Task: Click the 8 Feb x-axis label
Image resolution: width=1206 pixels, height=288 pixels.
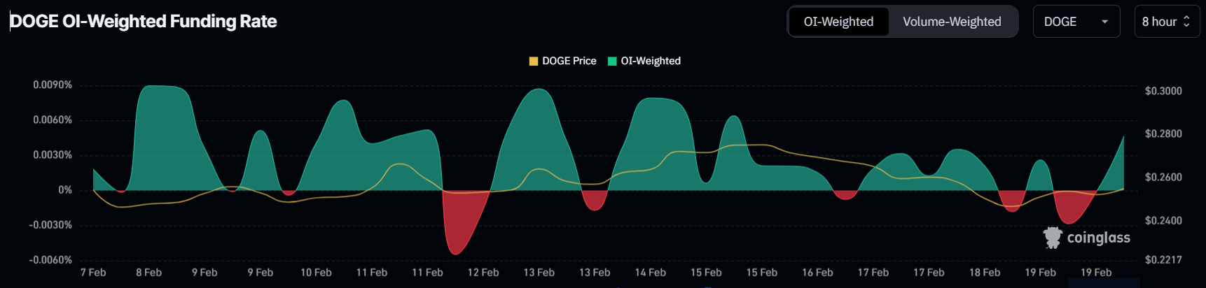Action: pyautogui.click(x=148, y=273)
